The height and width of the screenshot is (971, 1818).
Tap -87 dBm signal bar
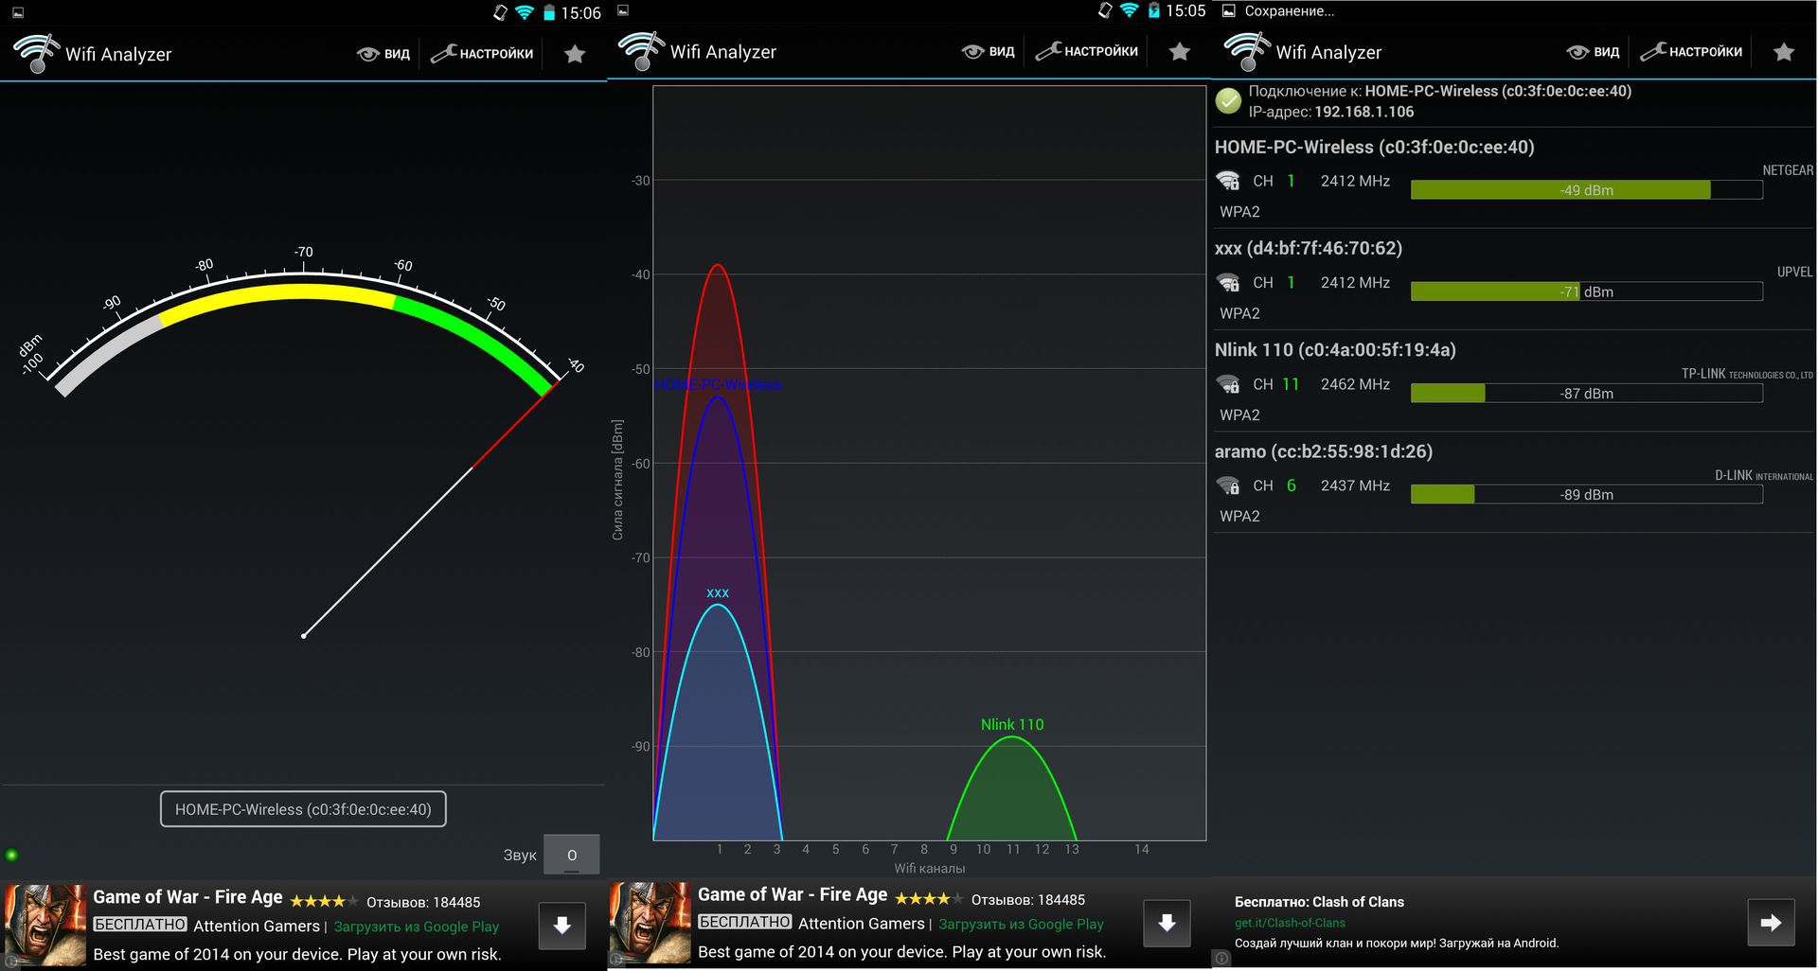click(x=1587, y=393)
